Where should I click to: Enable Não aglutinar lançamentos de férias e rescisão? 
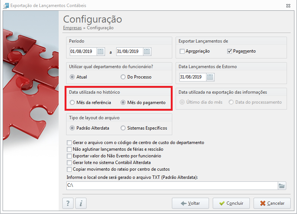coord(69,149)
